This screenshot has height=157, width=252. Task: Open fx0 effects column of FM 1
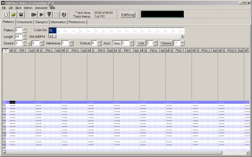tap(32, 51)
